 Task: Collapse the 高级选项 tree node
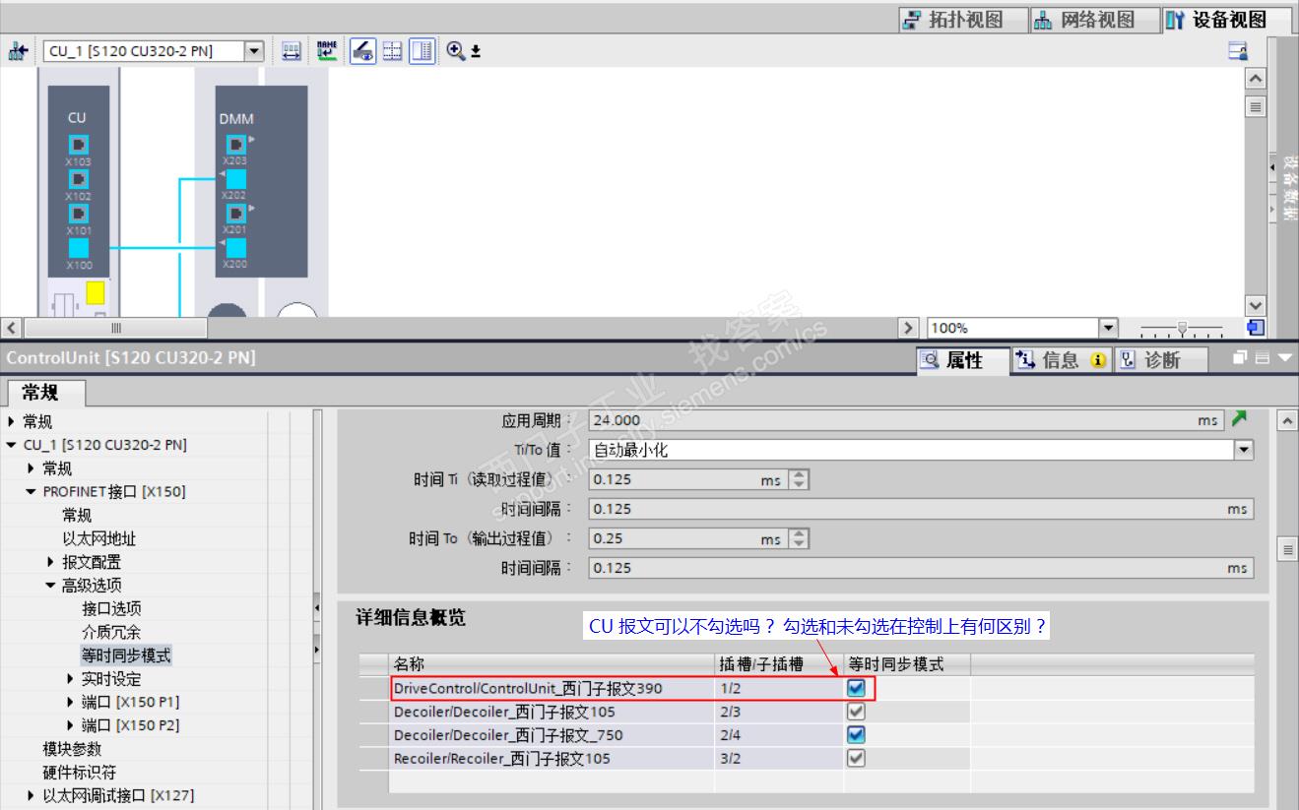(50, 585)
